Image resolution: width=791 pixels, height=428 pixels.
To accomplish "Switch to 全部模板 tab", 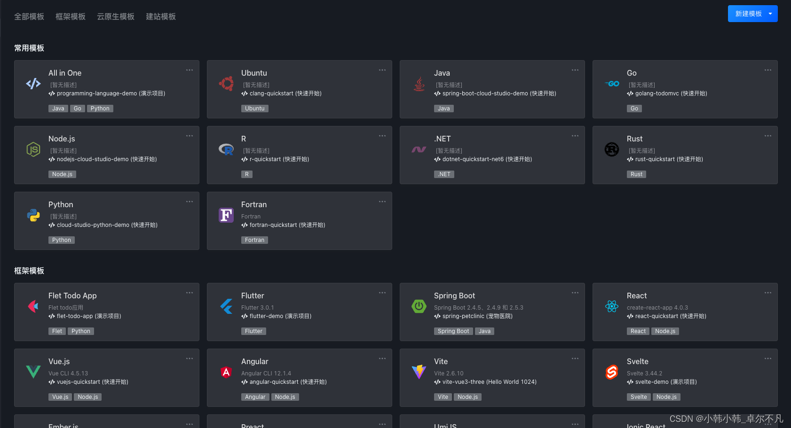I will click(x=29, y=16).
